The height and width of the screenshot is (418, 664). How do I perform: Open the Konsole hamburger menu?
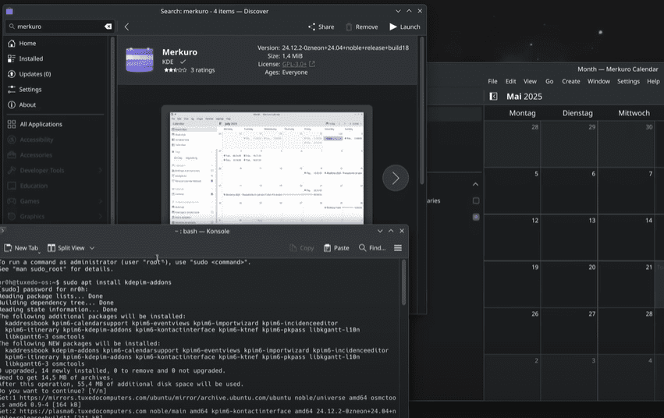click(398, 248)
